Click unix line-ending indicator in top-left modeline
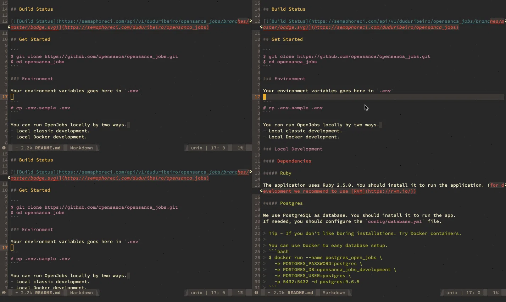 coord(197,148)
